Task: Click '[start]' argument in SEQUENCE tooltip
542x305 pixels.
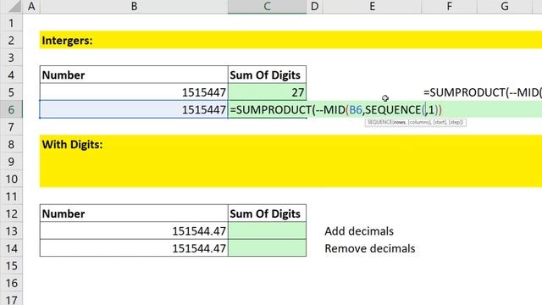Action: (440, 122)
